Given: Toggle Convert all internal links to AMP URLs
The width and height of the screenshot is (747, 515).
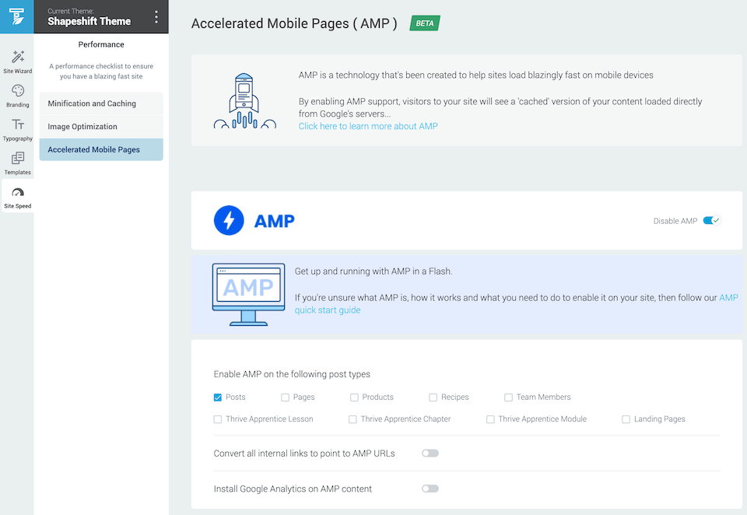Looking at the screenshot, I should 430,453.
